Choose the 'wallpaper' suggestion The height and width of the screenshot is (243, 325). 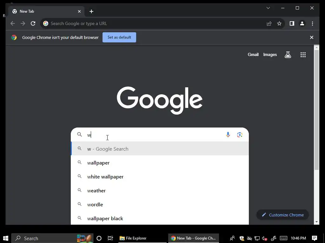point(160,163)
